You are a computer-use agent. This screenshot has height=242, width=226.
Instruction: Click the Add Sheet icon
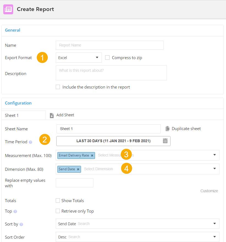[x=51, y=115]
